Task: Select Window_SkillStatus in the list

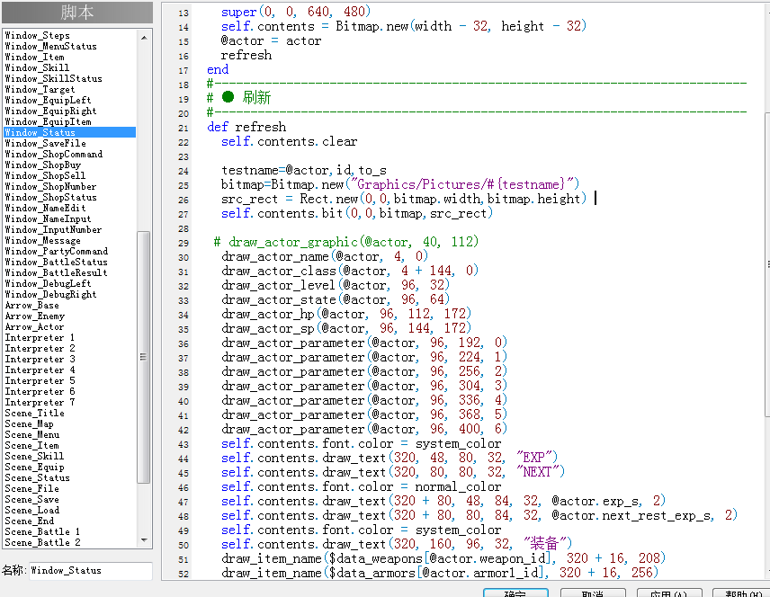Action: point(54,78)
